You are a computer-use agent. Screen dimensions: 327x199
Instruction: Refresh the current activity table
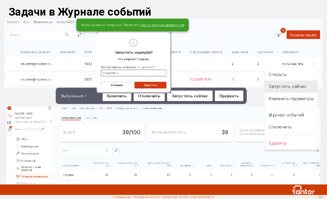coord(117,150)
